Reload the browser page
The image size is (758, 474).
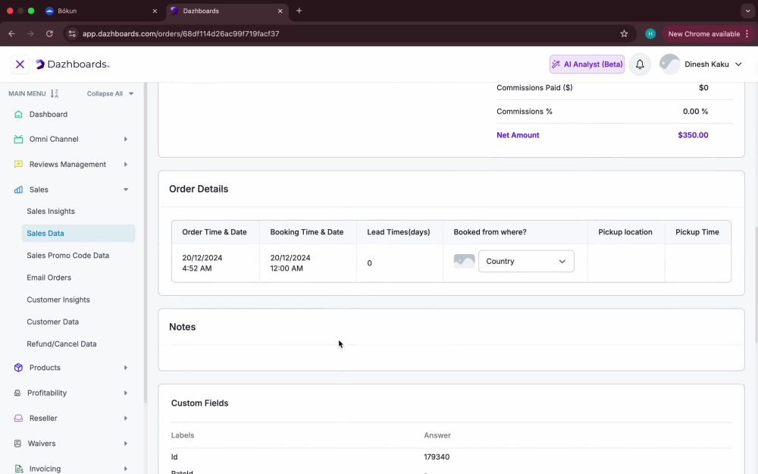(49, 34)
